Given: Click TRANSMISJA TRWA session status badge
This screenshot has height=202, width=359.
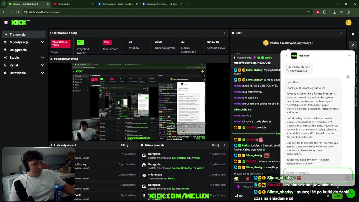Looking at the screenshot, I should coord(61,44).
